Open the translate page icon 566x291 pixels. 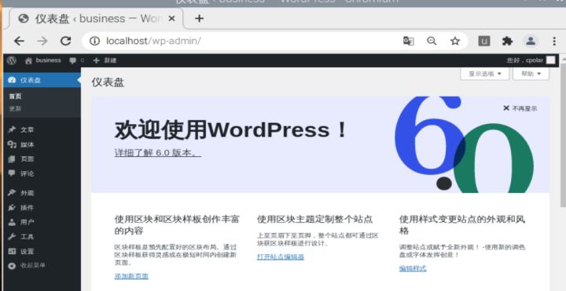tap(408, 41)
